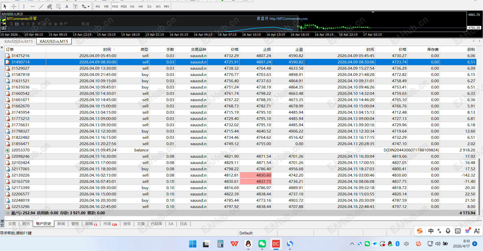
Task: Expand hidden system tray icons
Action: point(352,244)
